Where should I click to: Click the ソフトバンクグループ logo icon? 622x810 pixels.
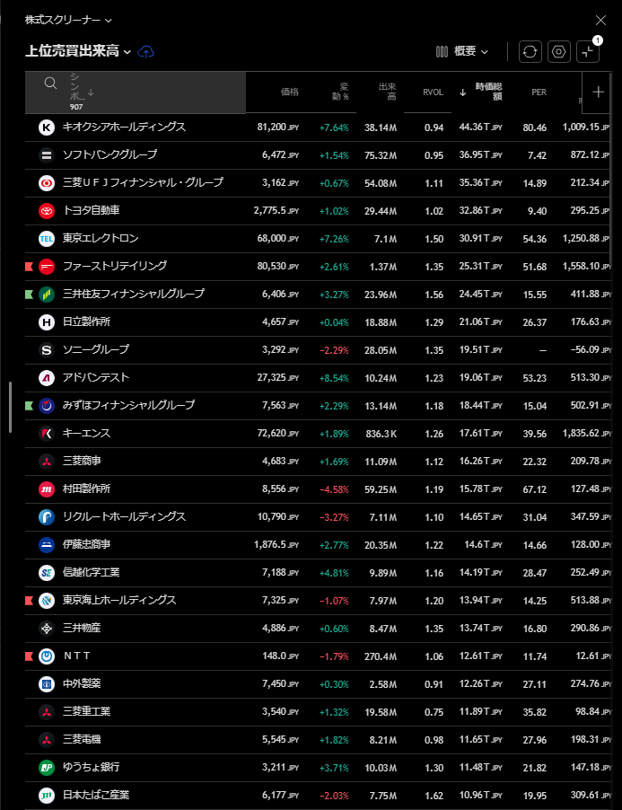coord(47,155)
